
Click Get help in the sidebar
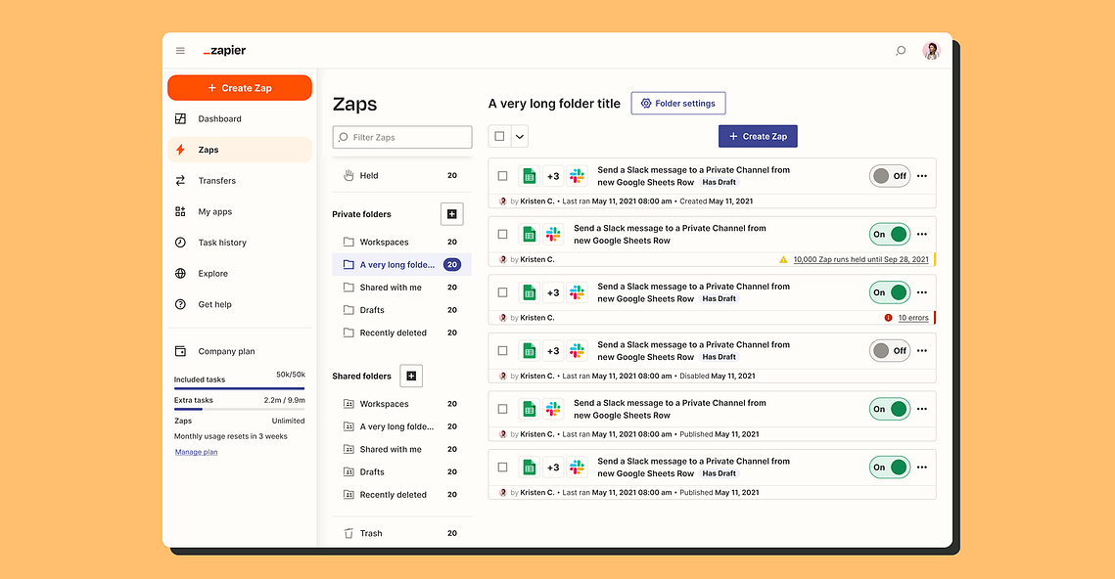[240, 304]
